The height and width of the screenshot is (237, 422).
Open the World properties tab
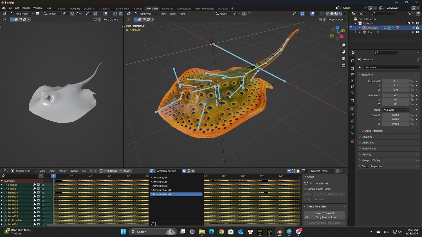[352, 93]
